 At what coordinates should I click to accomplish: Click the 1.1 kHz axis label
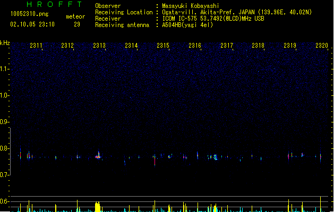click(5, 69)
